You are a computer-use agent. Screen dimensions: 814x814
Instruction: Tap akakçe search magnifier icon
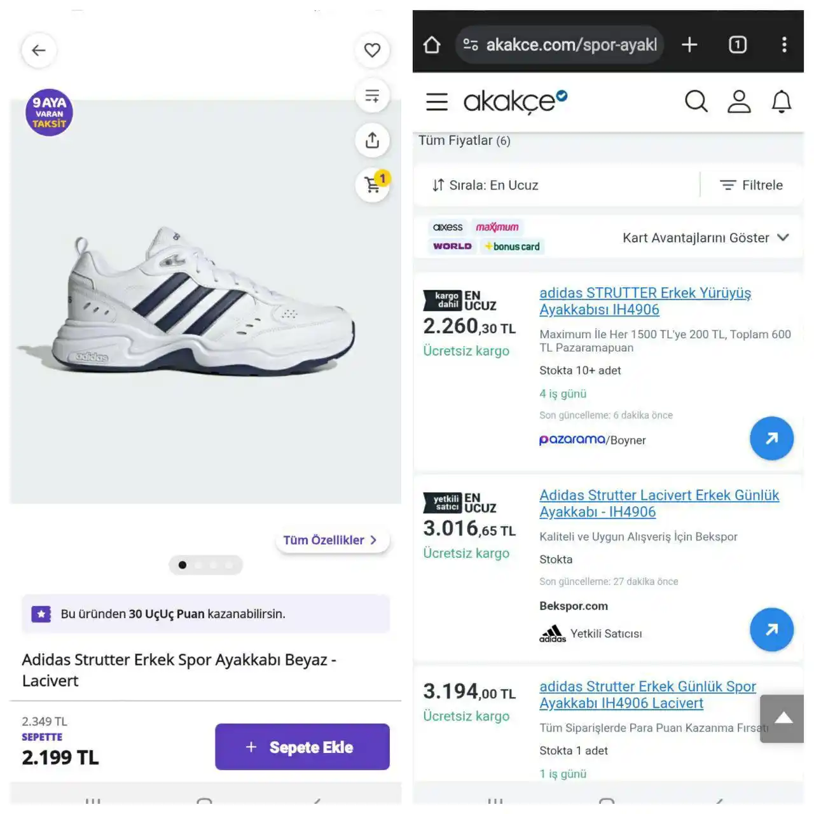696,101
